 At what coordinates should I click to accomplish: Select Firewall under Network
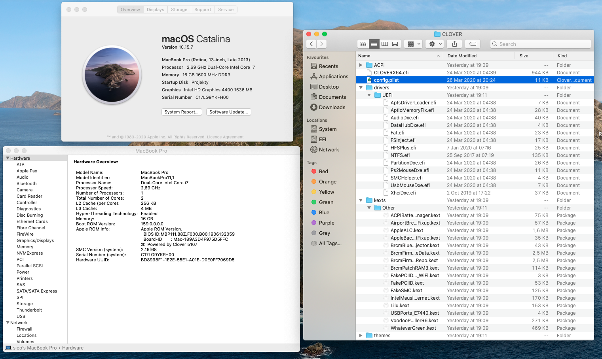25,329
